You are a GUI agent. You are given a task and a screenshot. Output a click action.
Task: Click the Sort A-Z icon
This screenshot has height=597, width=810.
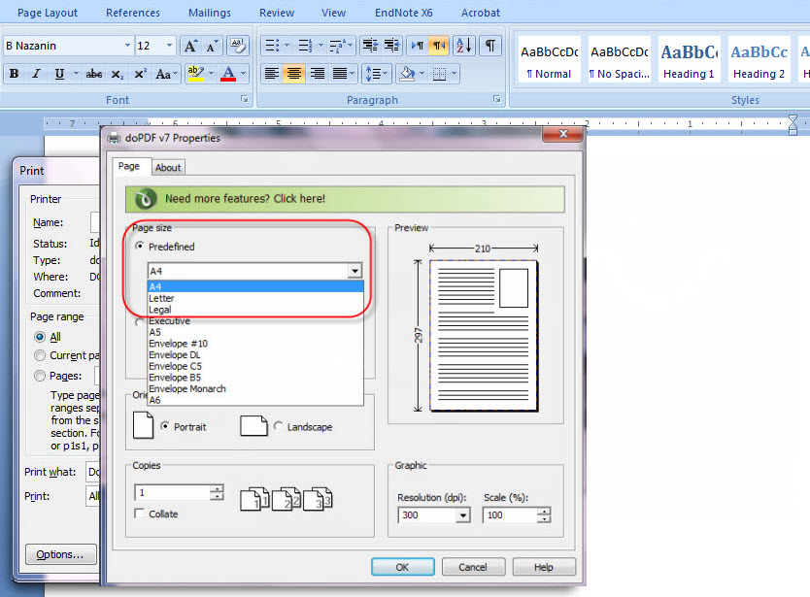(463, 46)
